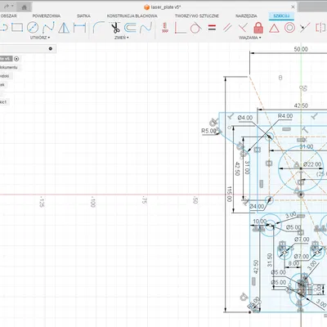Screen dimensions: 327x327
Task: Click the upper Ø4.00 dimension label
Action: pos(245,118)
